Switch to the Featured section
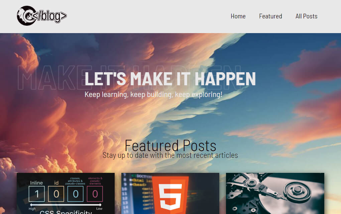Viewport: 341px width, 214px height. tap(270, 16)
